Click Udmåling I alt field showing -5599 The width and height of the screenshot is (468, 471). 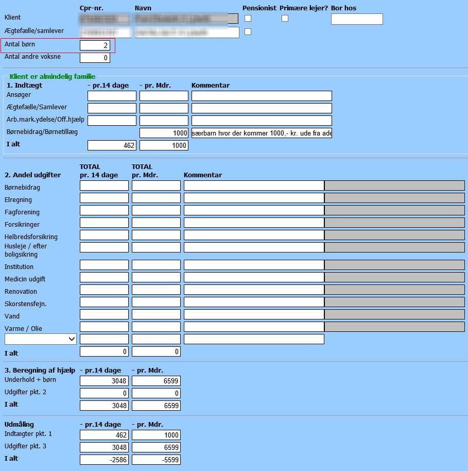pyautogui.click(x=156, y=460)
